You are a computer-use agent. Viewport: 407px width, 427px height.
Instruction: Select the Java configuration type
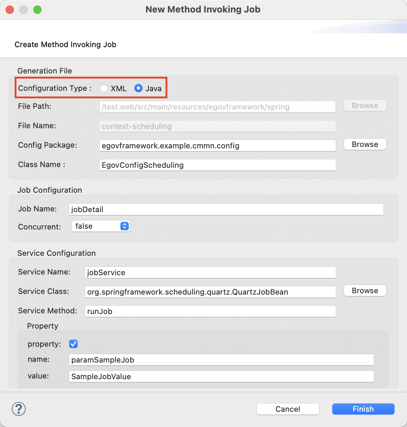tap(138, 88)
